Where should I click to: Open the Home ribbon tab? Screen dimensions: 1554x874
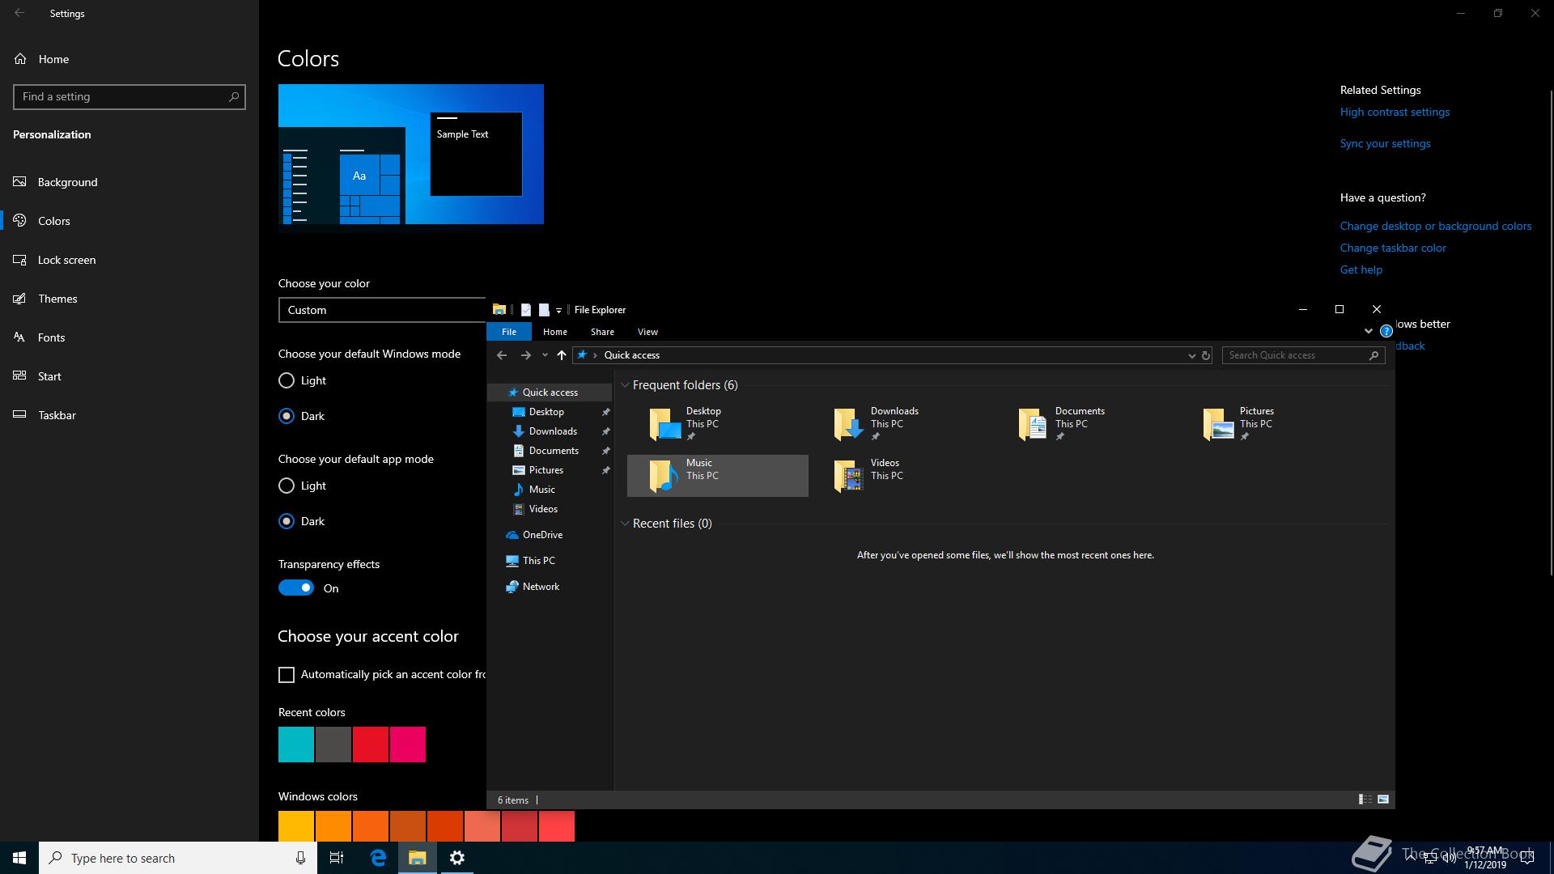pos(554,332)
